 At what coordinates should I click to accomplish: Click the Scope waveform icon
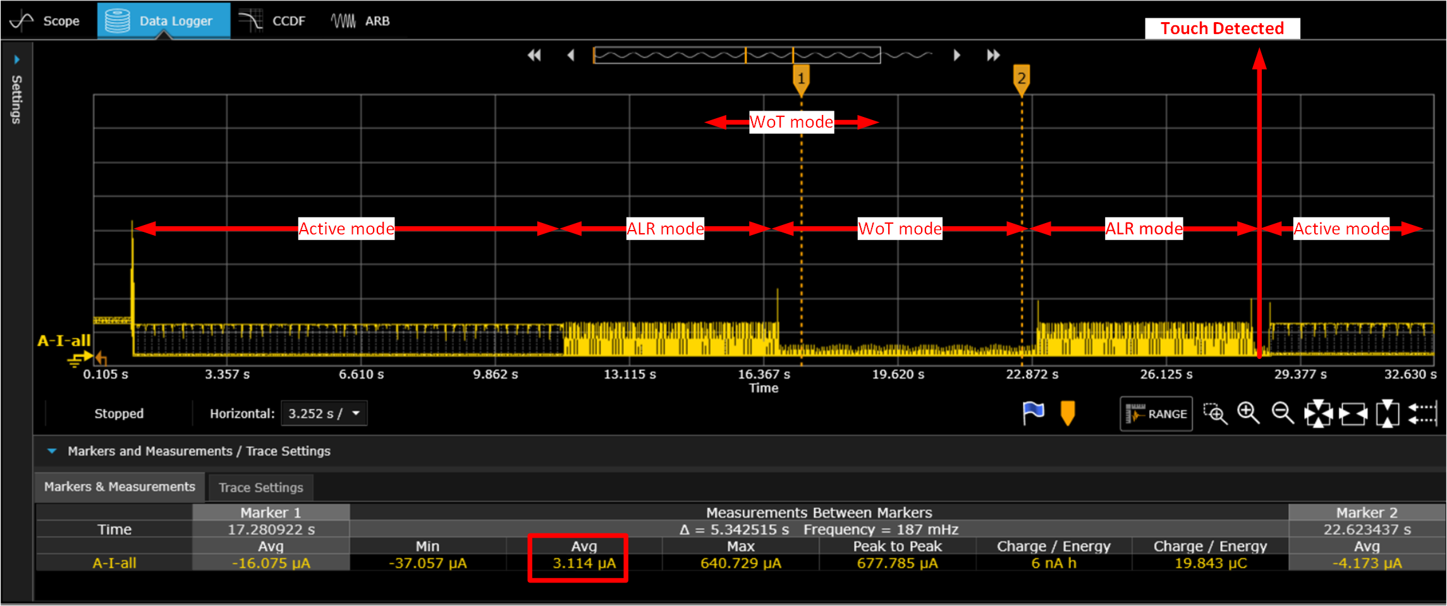[21, 21]
